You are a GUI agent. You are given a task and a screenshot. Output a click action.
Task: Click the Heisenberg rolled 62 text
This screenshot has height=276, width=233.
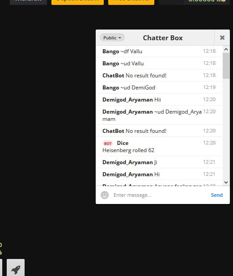pos(128,150)
